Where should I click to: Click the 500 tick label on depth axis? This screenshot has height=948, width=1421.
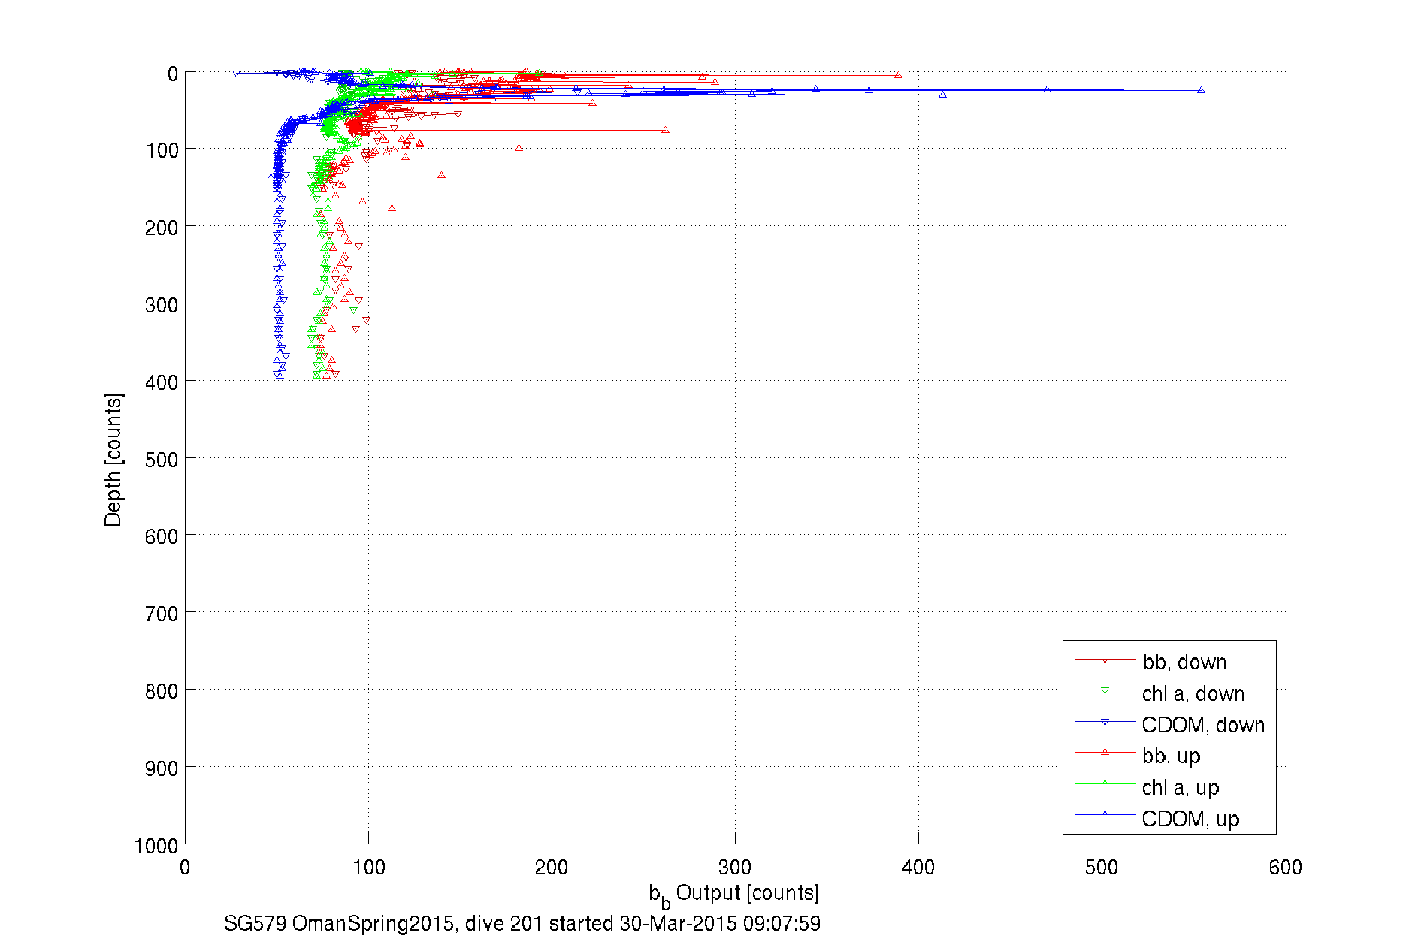tap(162, 460)
